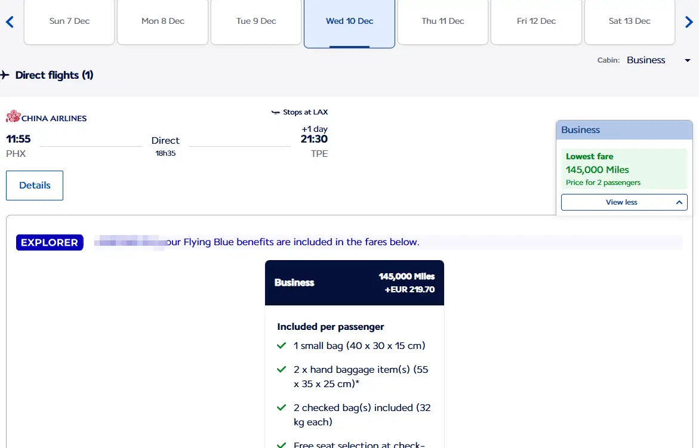Go to previous dates with left arrow
Image resolution: width=699 pixels, height=448 pixels.
click(x=10, y=22)
